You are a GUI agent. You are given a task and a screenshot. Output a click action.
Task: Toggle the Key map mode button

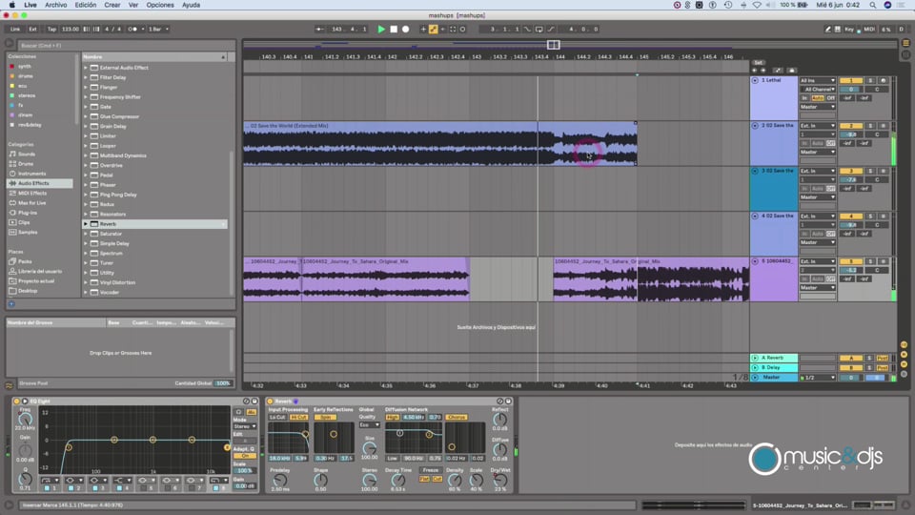coord(849,29)
